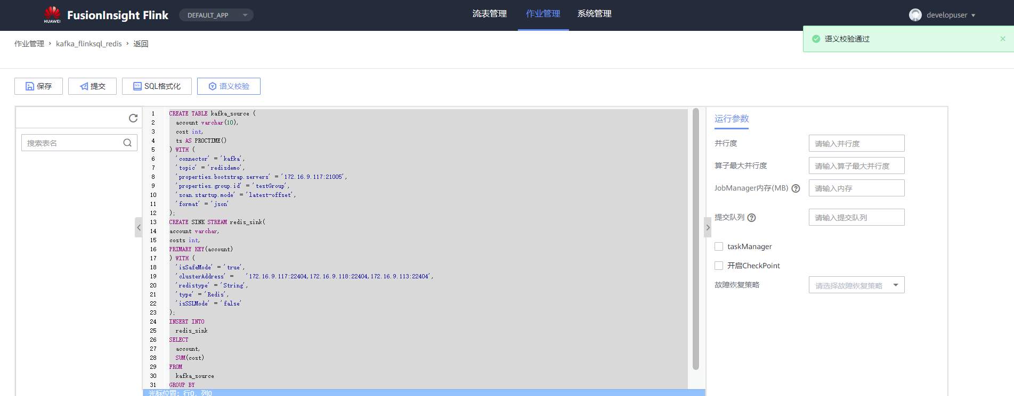Click the Huawei FusionInsight Flink logo

106,15
